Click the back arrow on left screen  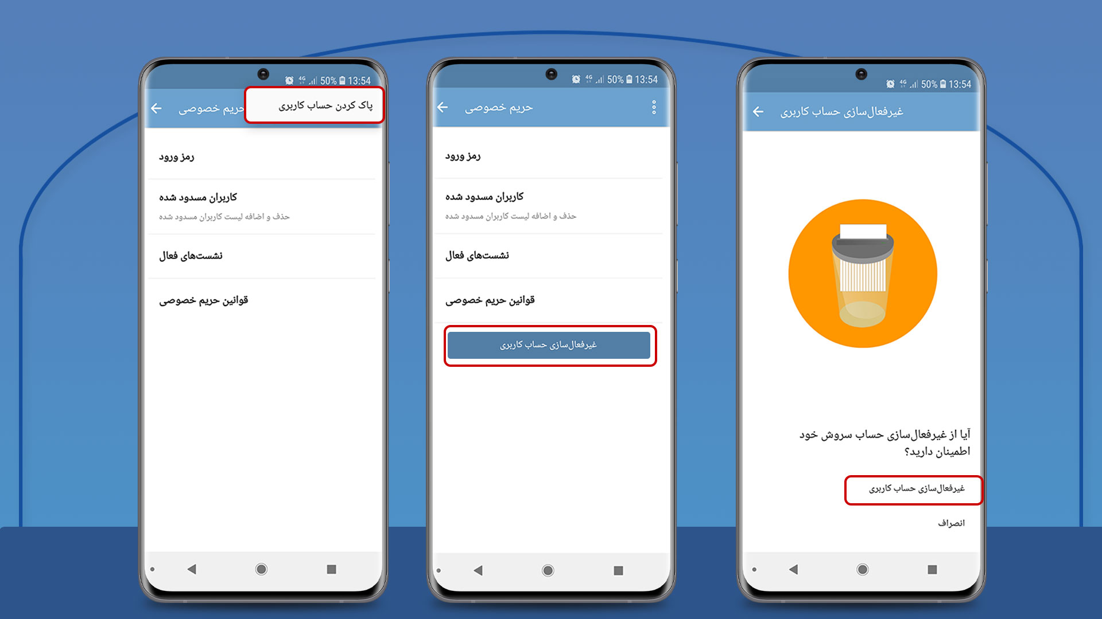[159, 108]
